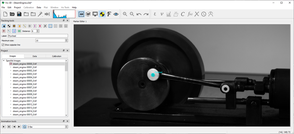This screenshot has width=294, height=134.
Task: Open a Z3D project file
Action: pyautogui.click(x=12, y=14)
